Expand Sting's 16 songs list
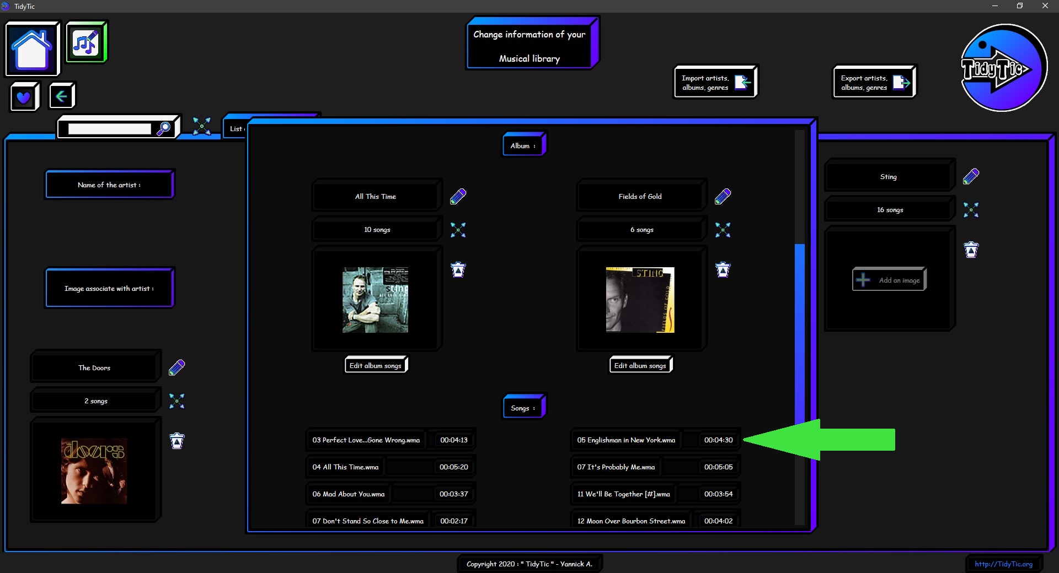1059x573 pixels. pyautogui.click(x=971, y=210)
